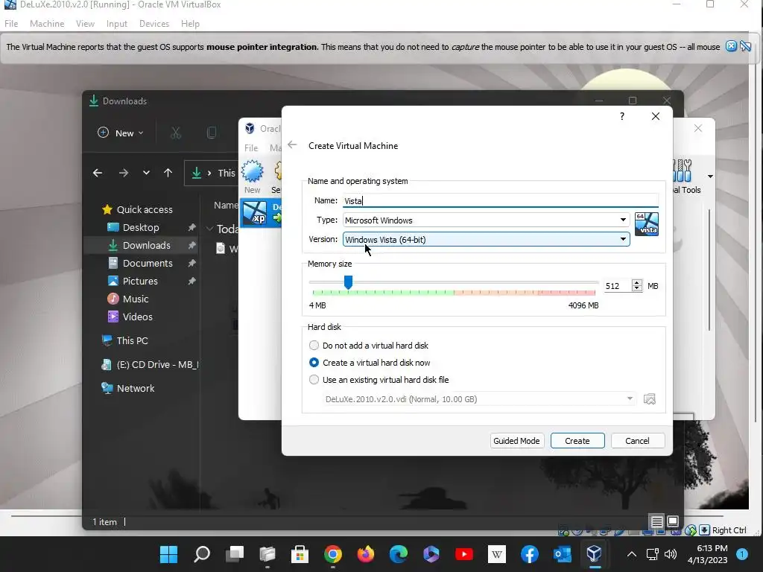Browse for an existing virtual hard disk file icon
Screen dimensions: 763x572
(649, 399)
